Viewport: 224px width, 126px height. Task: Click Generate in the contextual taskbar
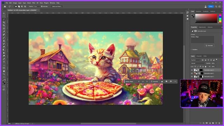pyautogui.click(x=154, y=82)
